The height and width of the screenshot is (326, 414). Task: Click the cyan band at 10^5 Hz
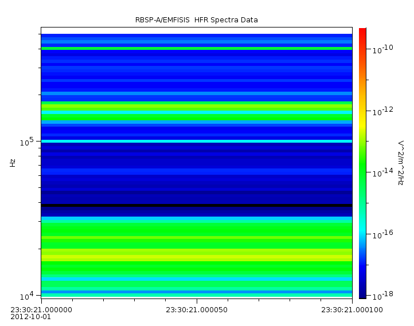pyautogui.click(x=197, y=142)
